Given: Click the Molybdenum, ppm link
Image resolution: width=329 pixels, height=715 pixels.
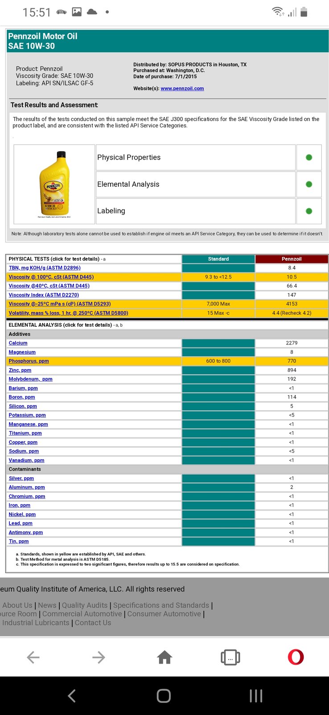Looking at the screenshot, I should (x=30, y=379).
